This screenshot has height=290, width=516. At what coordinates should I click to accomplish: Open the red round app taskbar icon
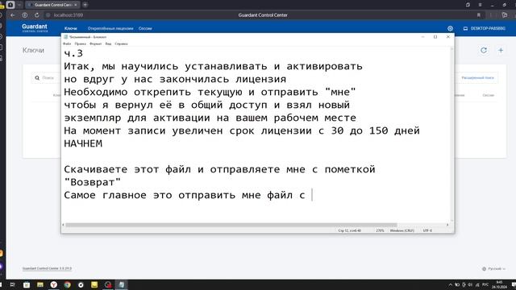coord(108,284)
